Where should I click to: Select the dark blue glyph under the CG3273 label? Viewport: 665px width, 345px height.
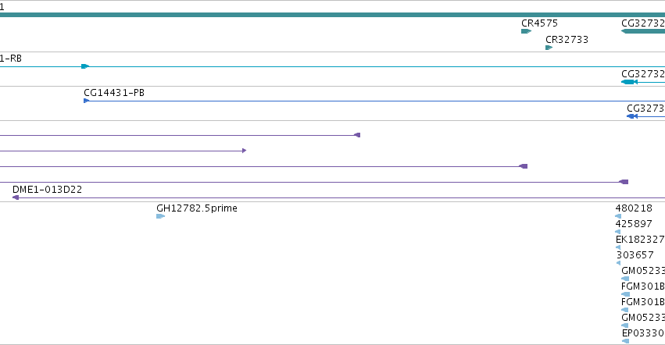click(632, 116)
